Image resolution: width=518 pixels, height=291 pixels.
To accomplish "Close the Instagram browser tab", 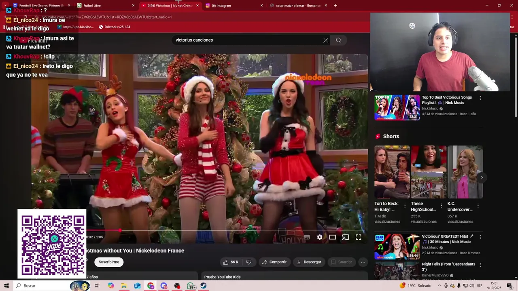I will (261, 6).
